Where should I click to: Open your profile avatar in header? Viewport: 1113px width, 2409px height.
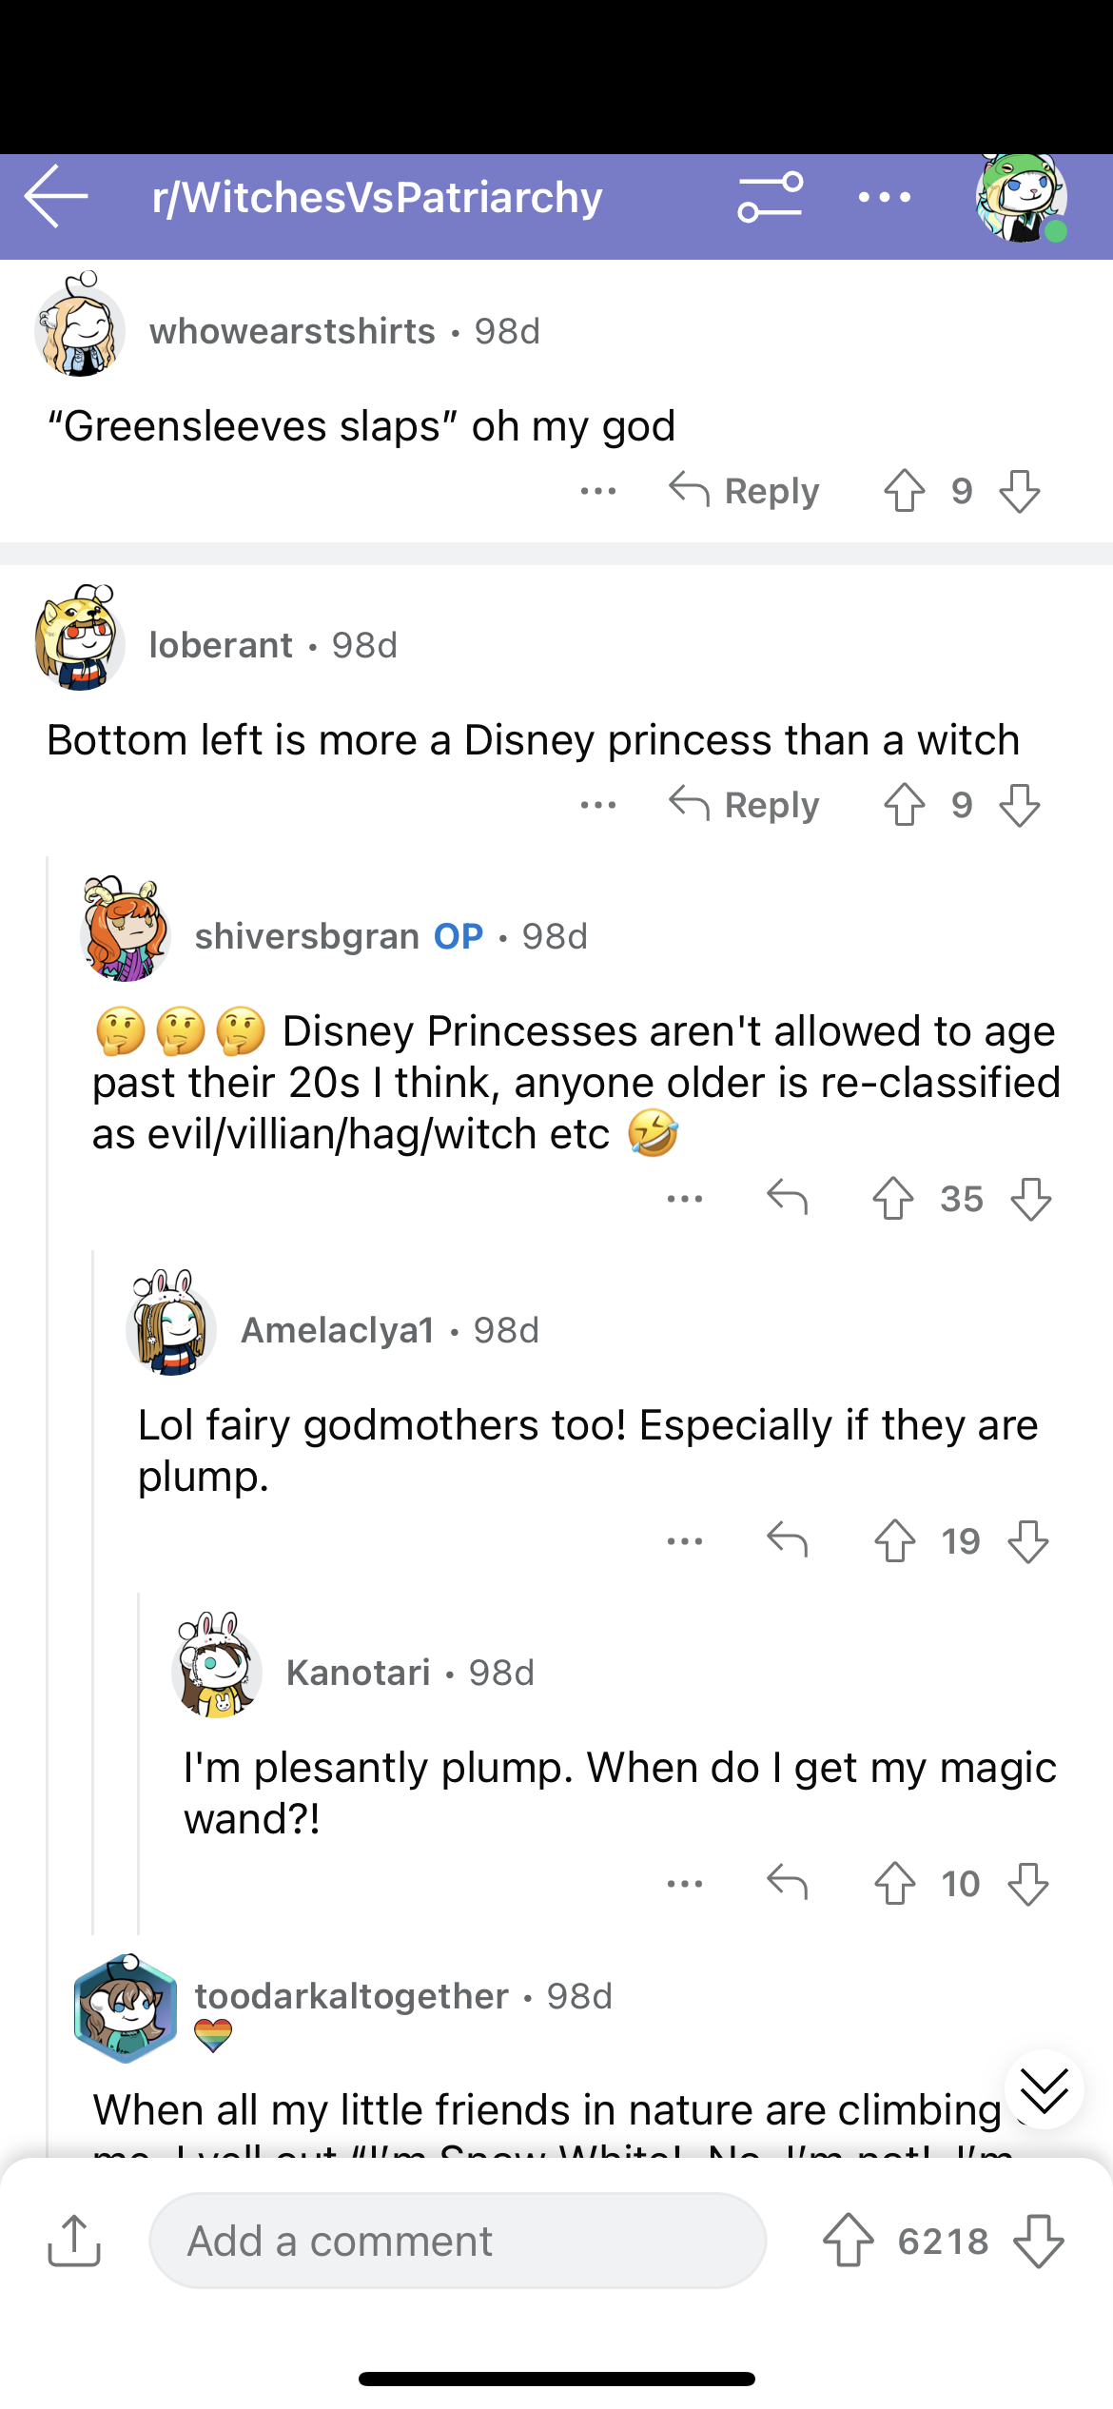(1021, 199)
